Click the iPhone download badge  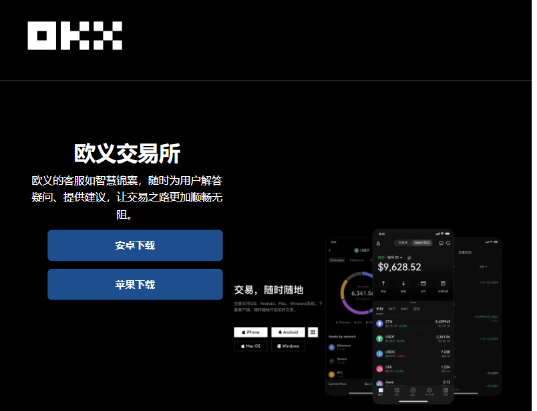pos(250,332)
